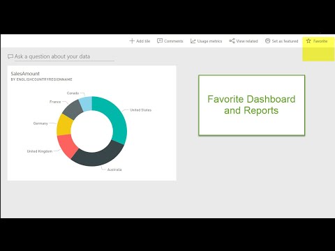The width and height of the screenshot is (335, 251).
Task: Select the France gray donut segment
Action: (x=73, y=109)
